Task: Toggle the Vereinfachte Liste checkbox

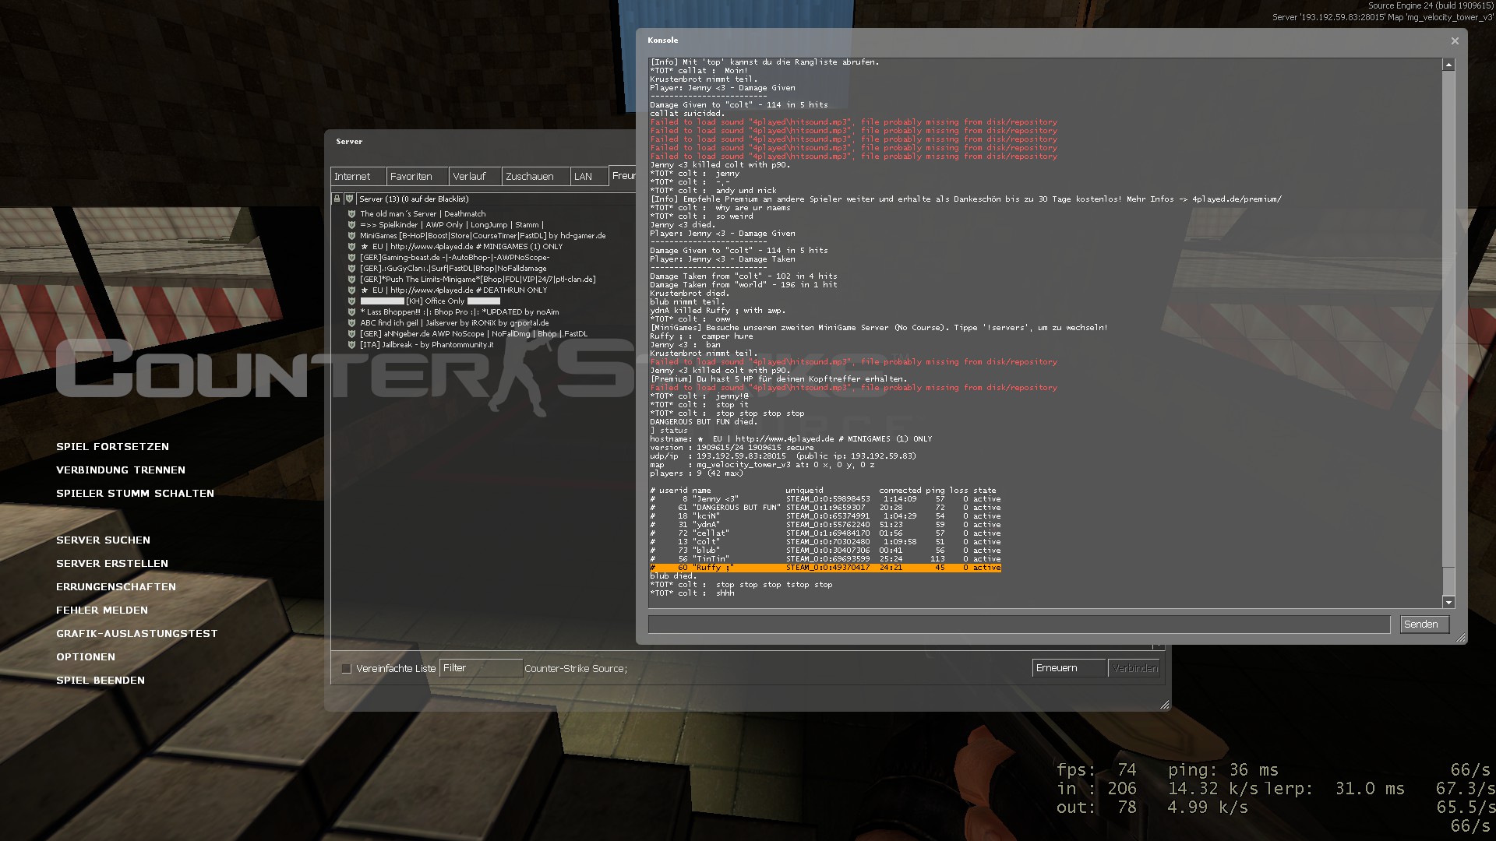Action: tap(347, 669)
